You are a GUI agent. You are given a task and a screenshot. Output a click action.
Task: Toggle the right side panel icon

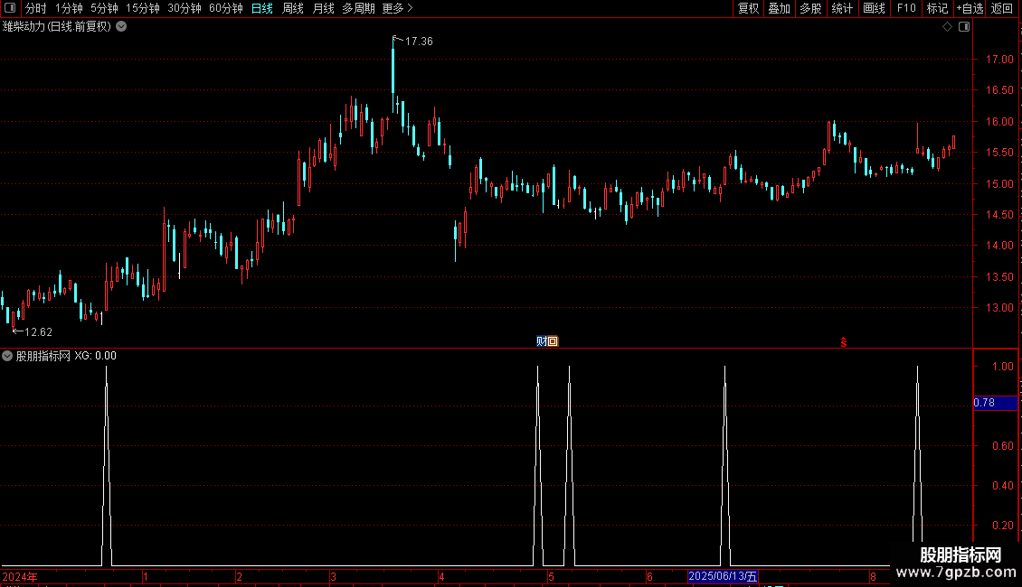point(964,27)
